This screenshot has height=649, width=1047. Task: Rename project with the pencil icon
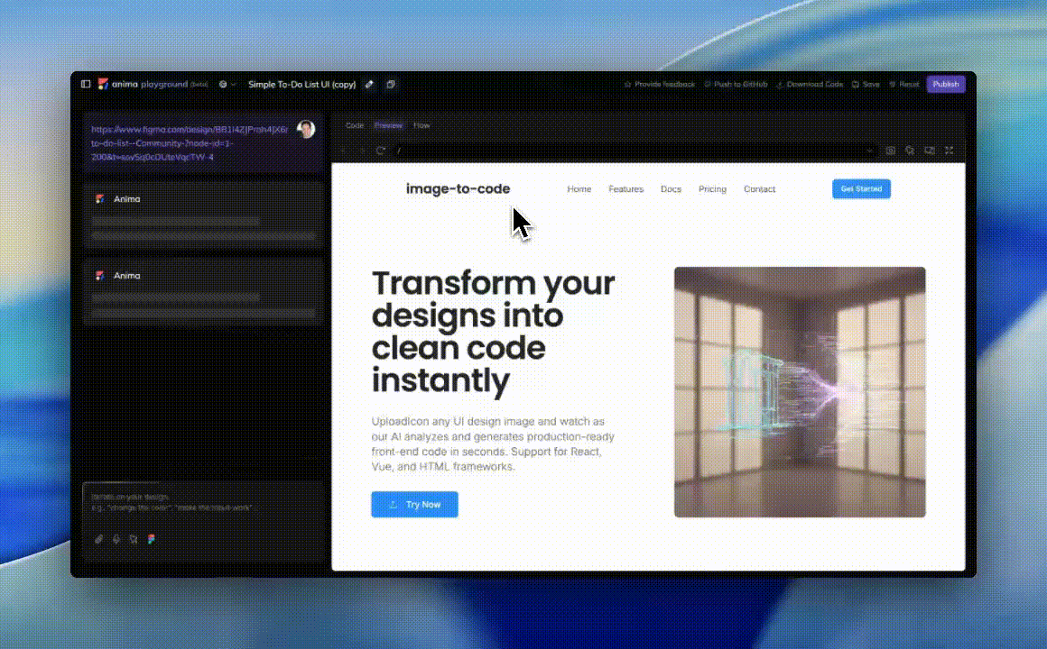click(369, 84)
